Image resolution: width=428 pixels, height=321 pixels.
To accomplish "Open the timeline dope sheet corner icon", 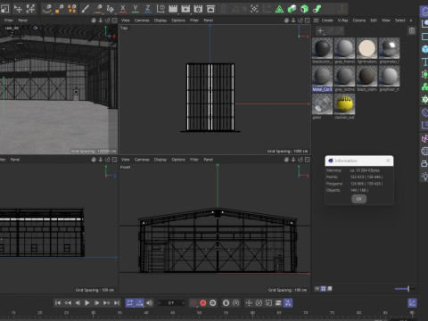I will click(412, 303).
